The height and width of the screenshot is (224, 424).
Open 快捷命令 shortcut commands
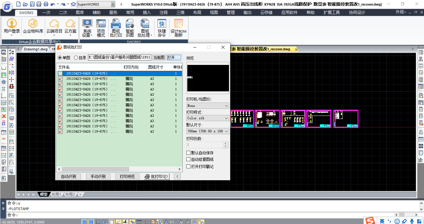(162, 28)
